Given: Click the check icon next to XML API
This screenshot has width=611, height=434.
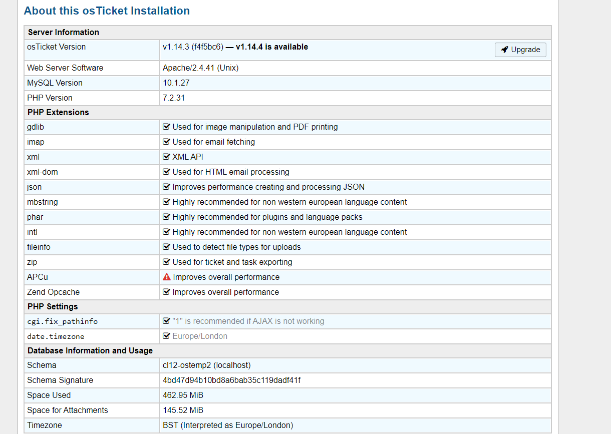Looking at the screenshot, I should 167,157.
